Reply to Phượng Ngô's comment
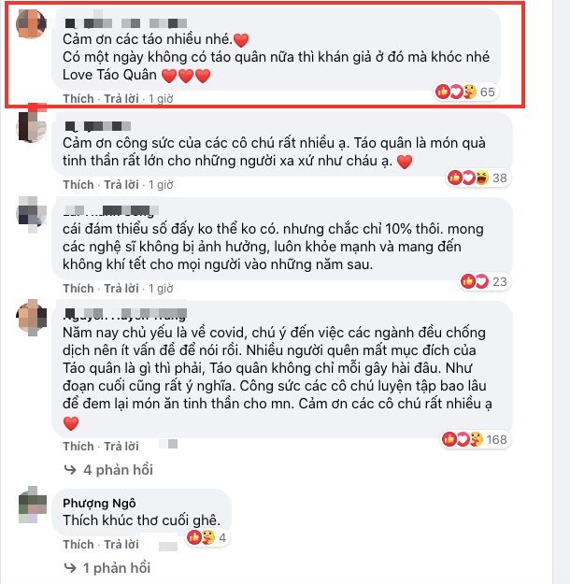This screenshot has height=584, width=570. click(x=121, y=544)
